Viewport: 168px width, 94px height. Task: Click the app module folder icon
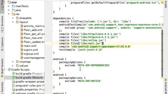[9, 2]
